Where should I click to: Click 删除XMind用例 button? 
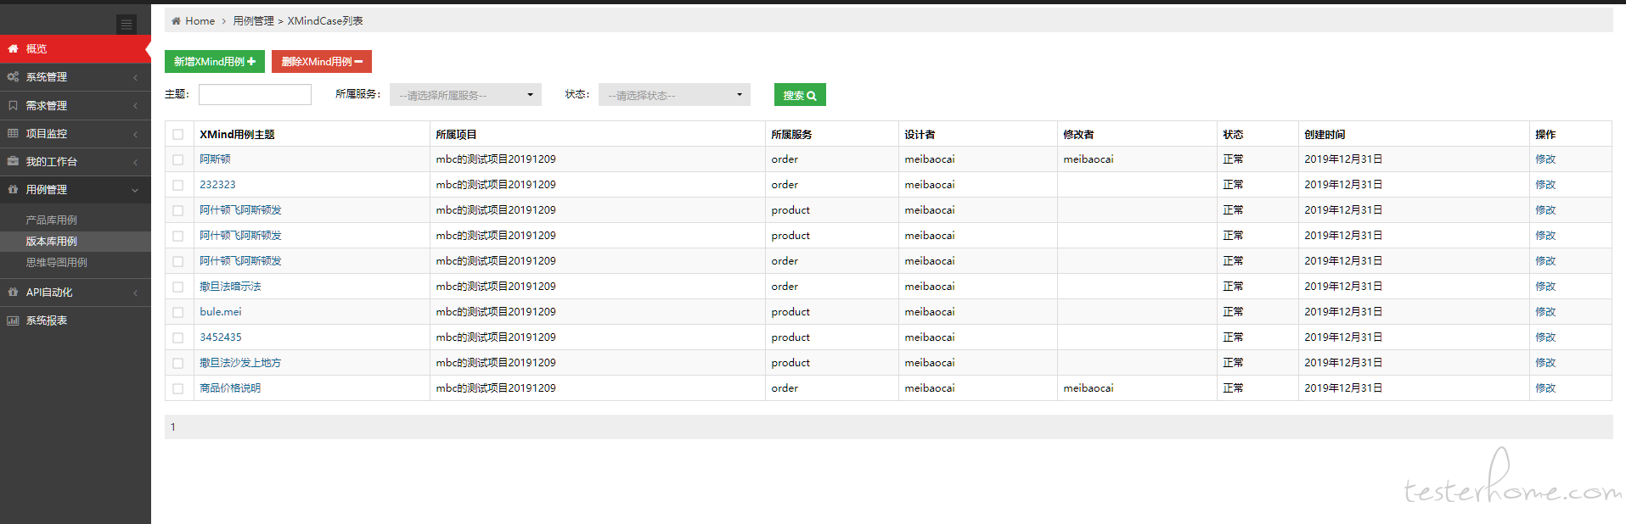tap(322, 61)
